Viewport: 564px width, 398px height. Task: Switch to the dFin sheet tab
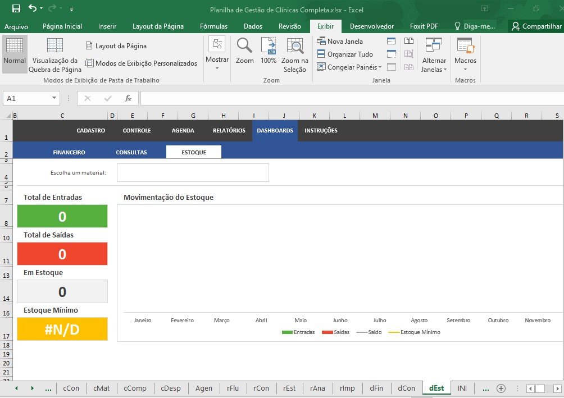point(376,388)
